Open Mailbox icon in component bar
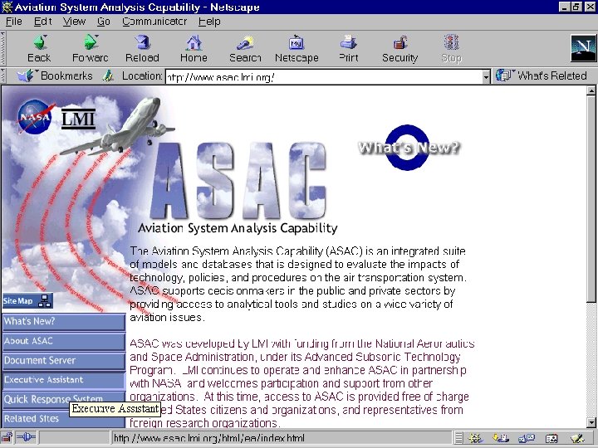Screen dimensions: 598x448 (x=501, y=439)
